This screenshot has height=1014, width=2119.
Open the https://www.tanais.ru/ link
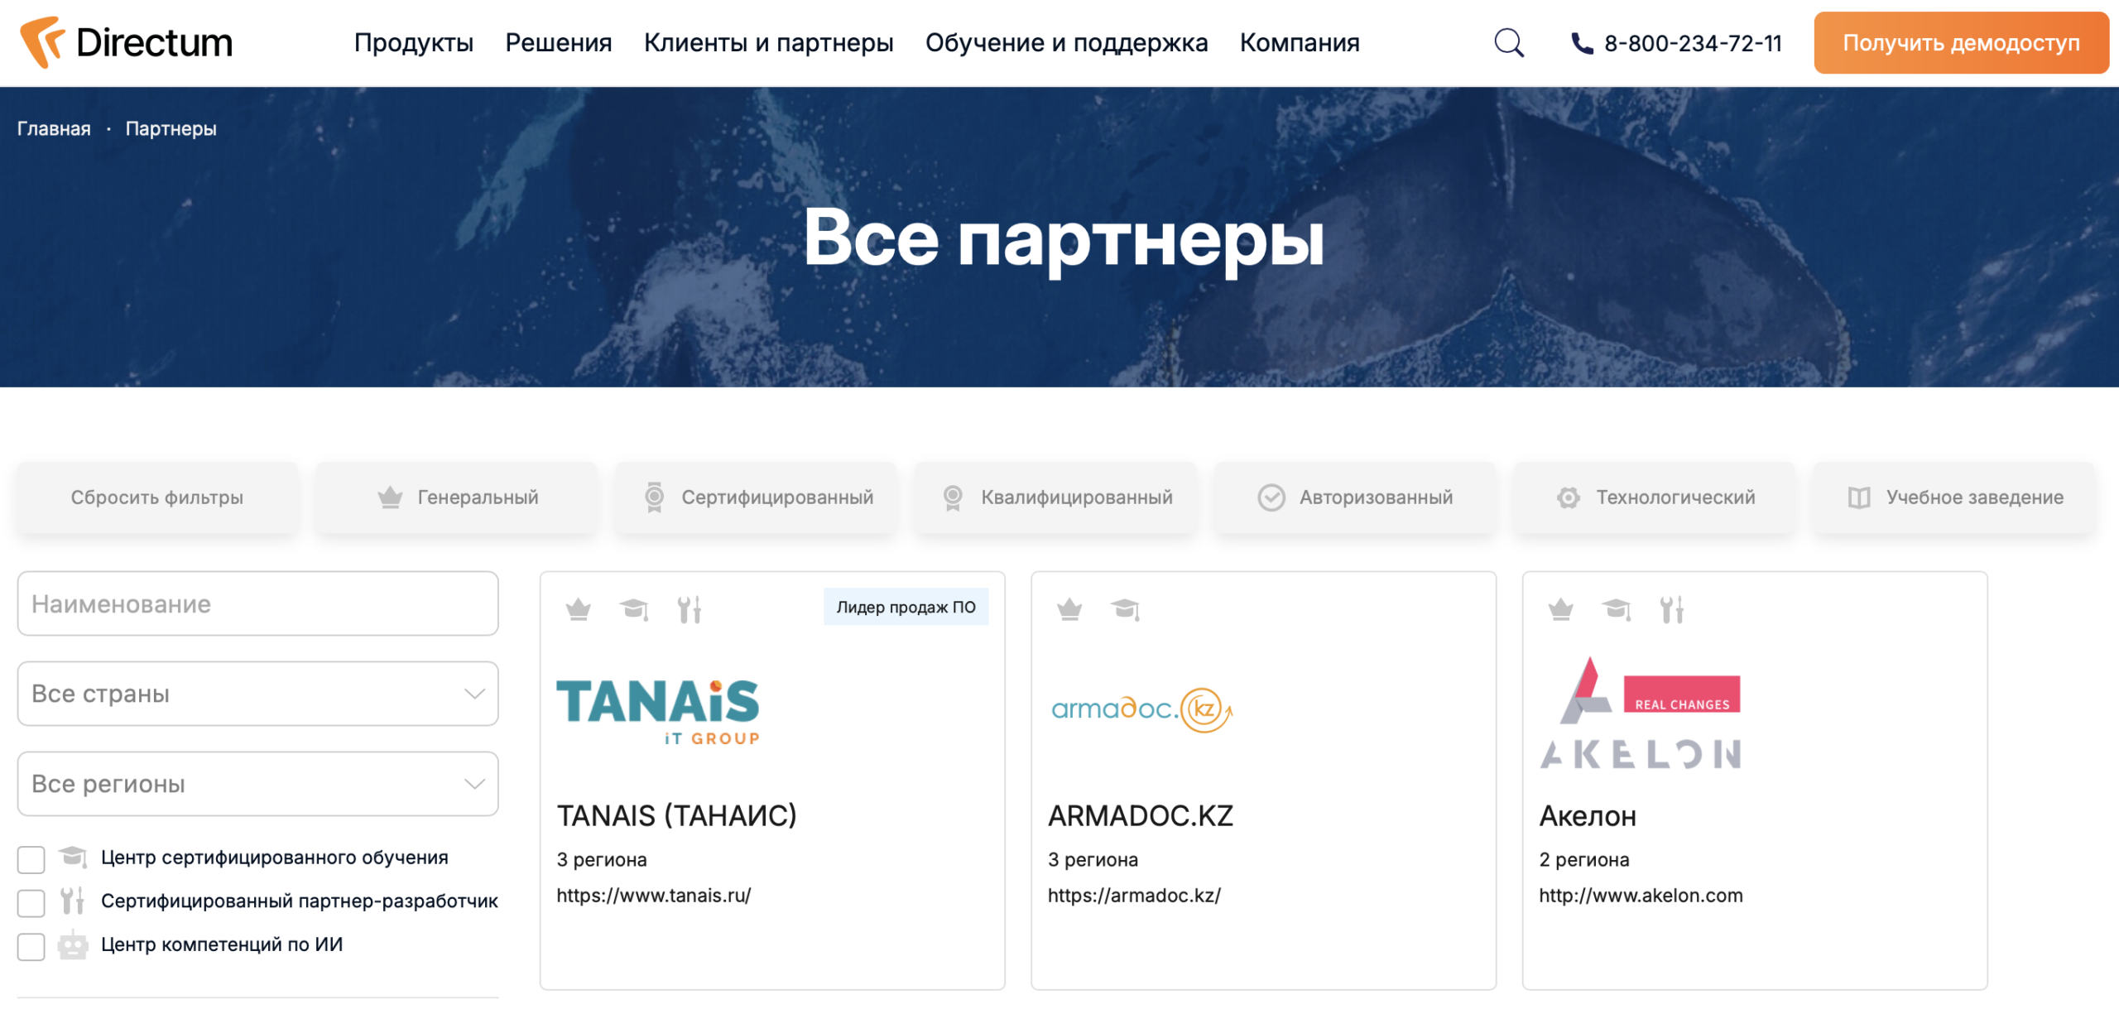point(654,896)
